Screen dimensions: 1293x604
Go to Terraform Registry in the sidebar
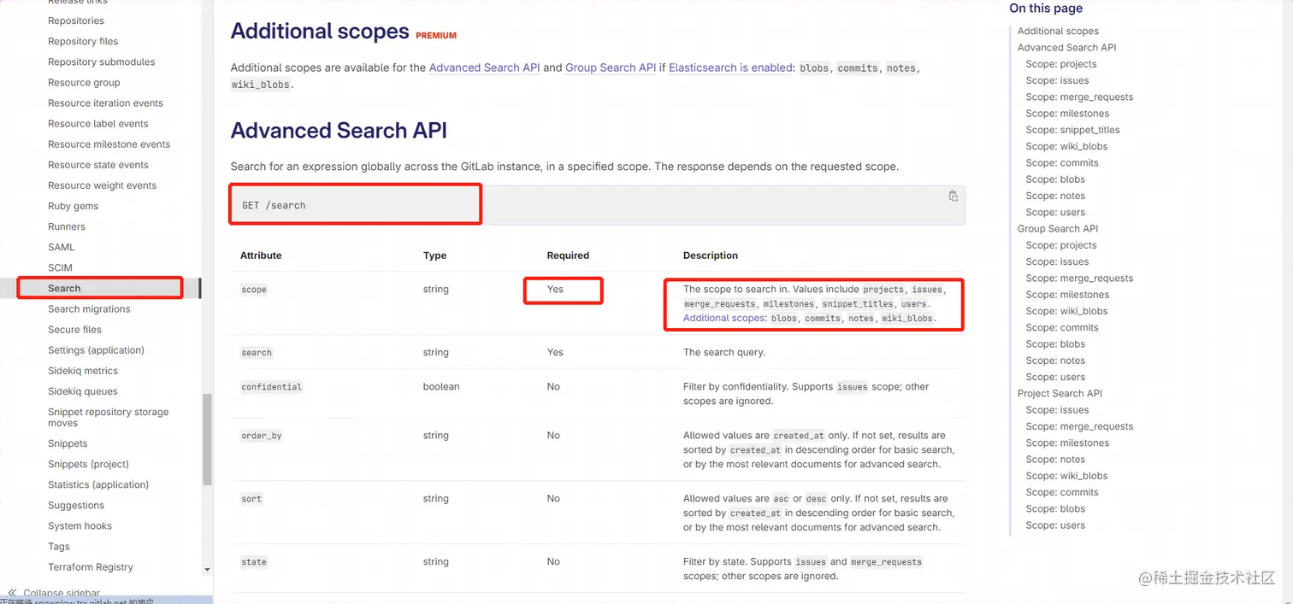point(91,567)
